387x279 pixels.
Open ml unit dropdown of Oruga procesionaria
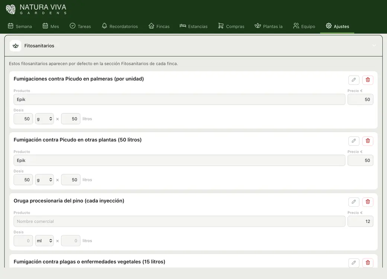tap(44, 241)
